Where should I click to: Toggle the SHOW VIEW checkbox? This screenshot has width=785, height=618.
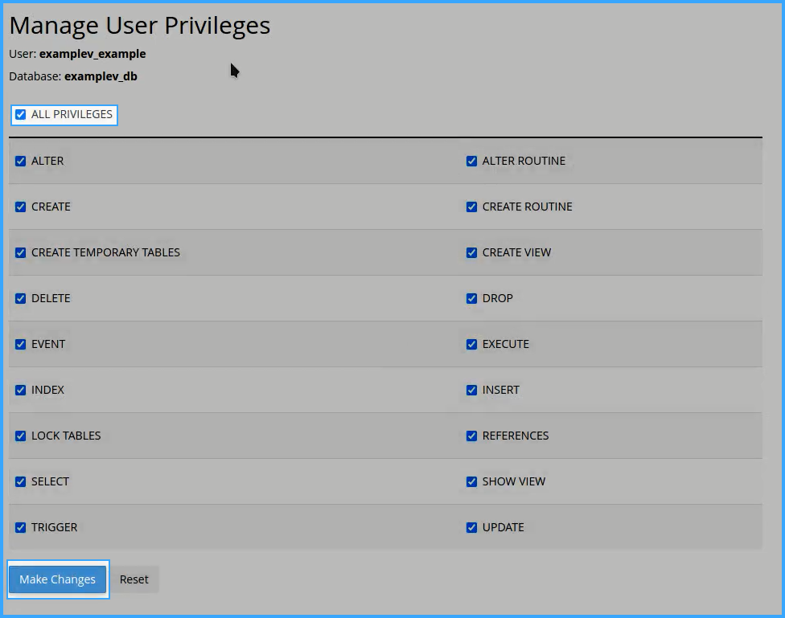pyautogui.click(x=471, y=482)
